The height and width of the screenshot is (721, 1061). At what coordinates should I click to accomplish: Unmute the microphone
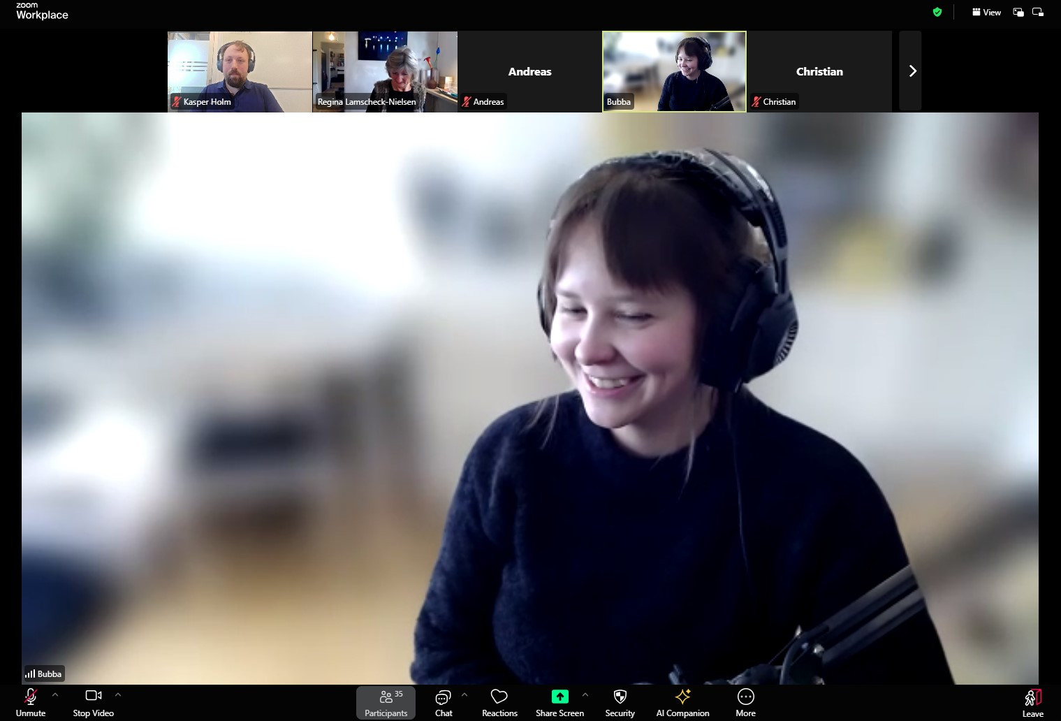click(31, 702)
